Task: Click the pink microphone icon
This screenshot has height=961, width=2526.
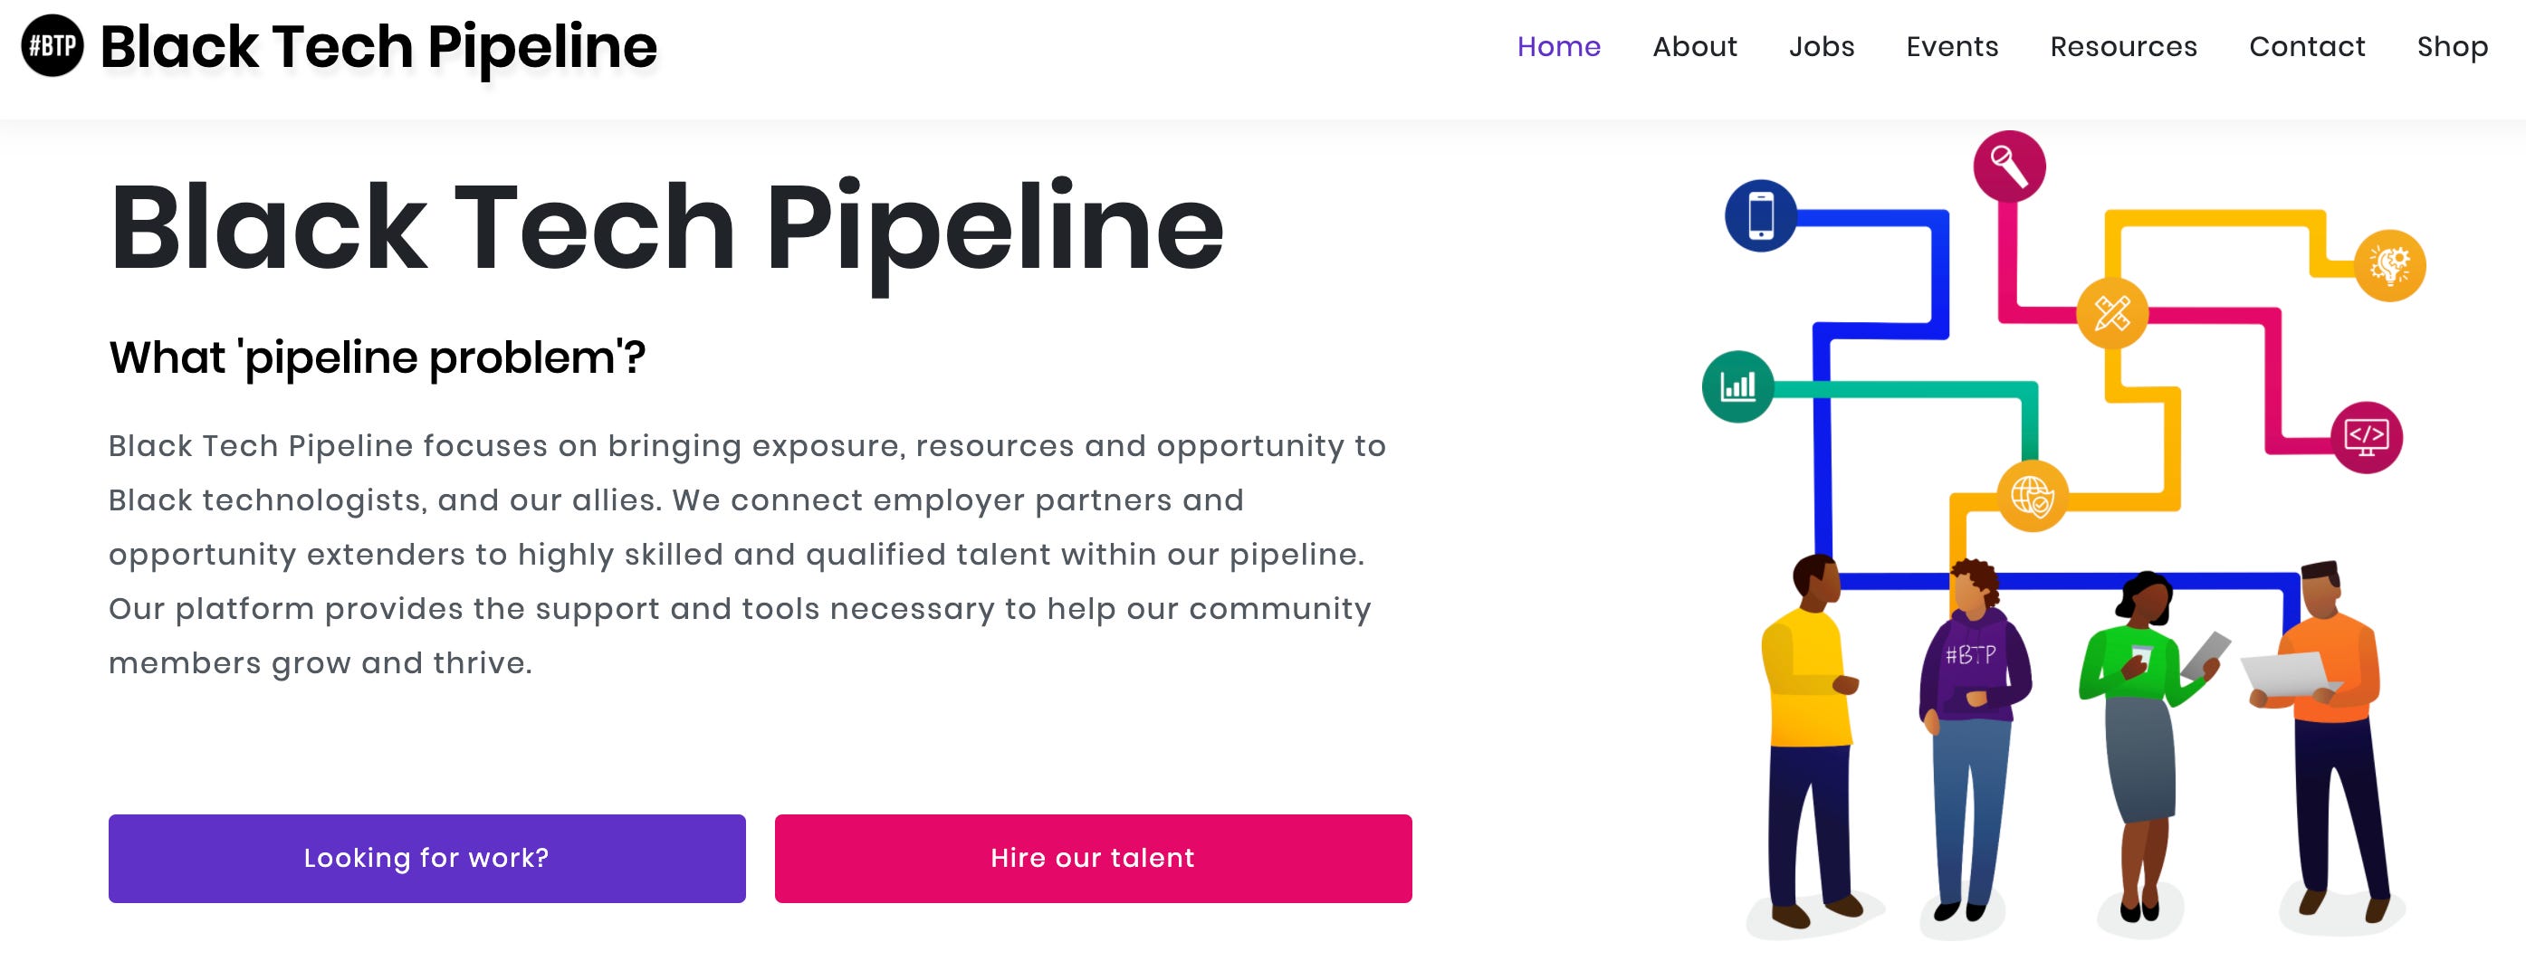Action: click(2008, 167)
